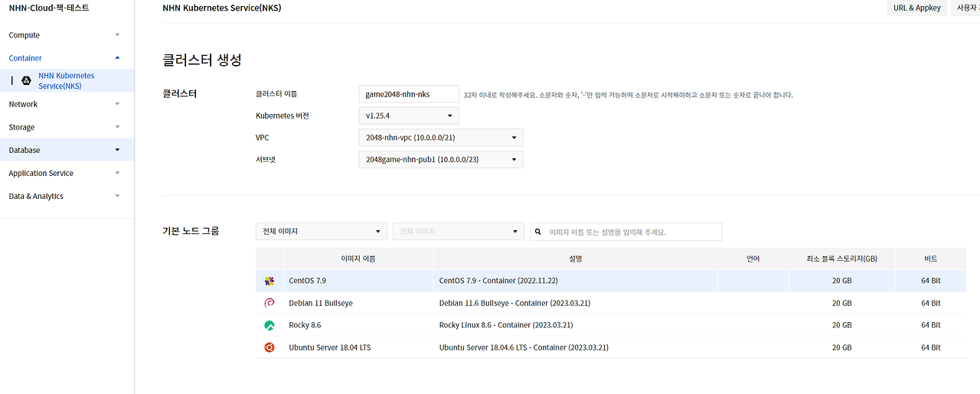Screen dimensions: 980x394
Task: Open the disabled second 전체 이미지 dropdown
Action: [x=459, y=231]
